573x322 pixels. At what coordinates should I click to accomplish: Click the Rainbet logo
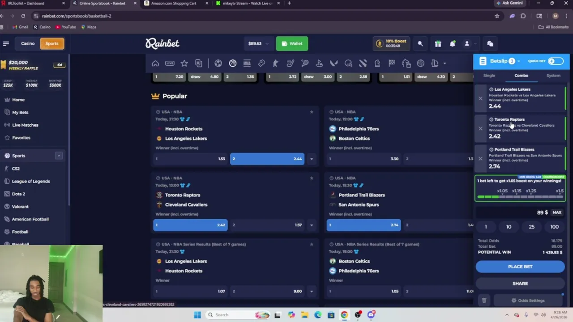(x=162, y=43)
